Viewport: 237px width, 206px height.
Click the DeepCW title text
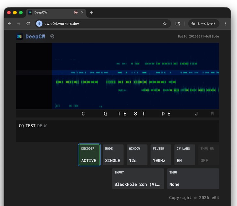coord(35,37)
